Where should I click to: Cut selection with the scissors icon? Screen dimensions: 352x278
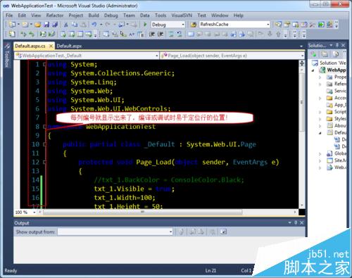click(66, 25)
